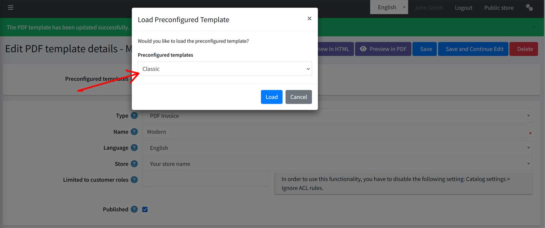Click the help icon beside Published
The height and width of the screenshot is (228, 545).
tap(134, 209)
